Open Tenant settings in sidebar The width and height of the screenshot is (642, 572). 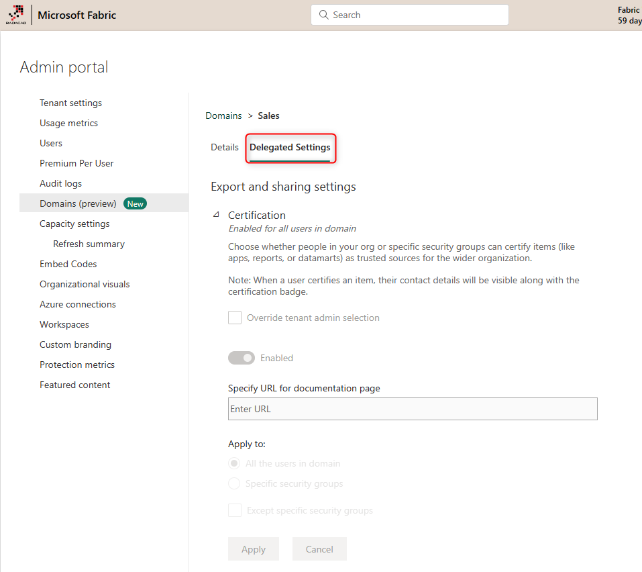tap(70, 103)
